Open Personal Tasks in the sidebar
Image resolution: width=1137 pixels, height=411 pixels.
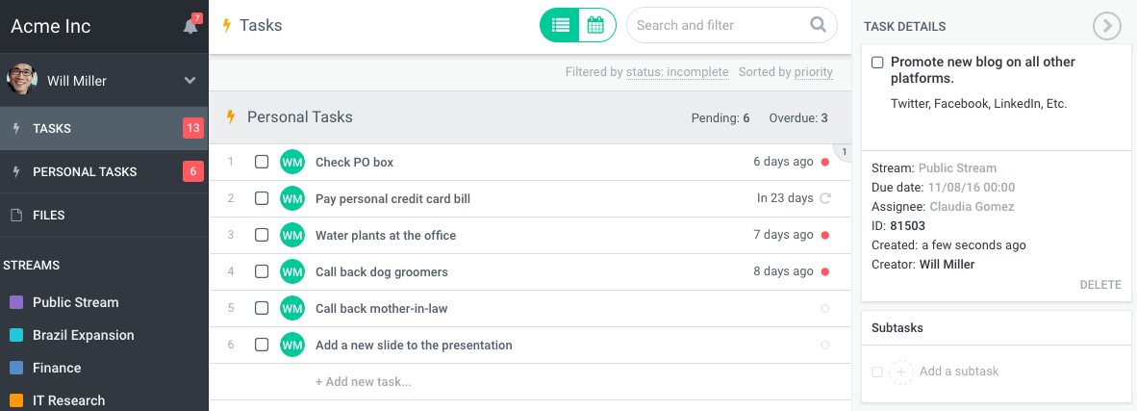click(x=85, y=172)
